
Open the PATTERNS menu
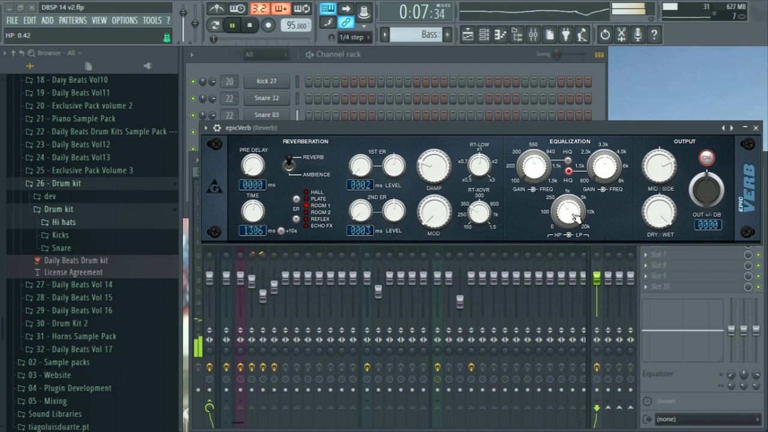pos(73,20)
